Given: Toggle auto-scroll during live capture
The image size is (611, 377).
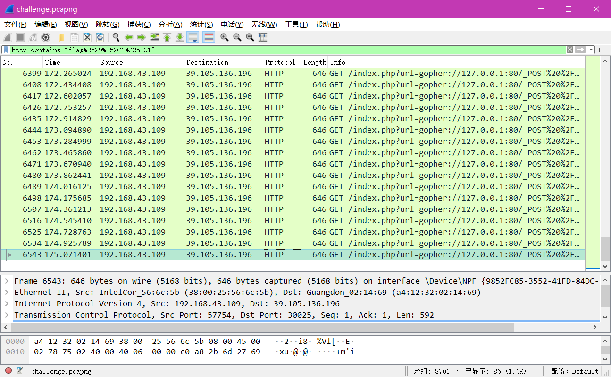Looking at the screenshot, I should click(x=193, y=37).
